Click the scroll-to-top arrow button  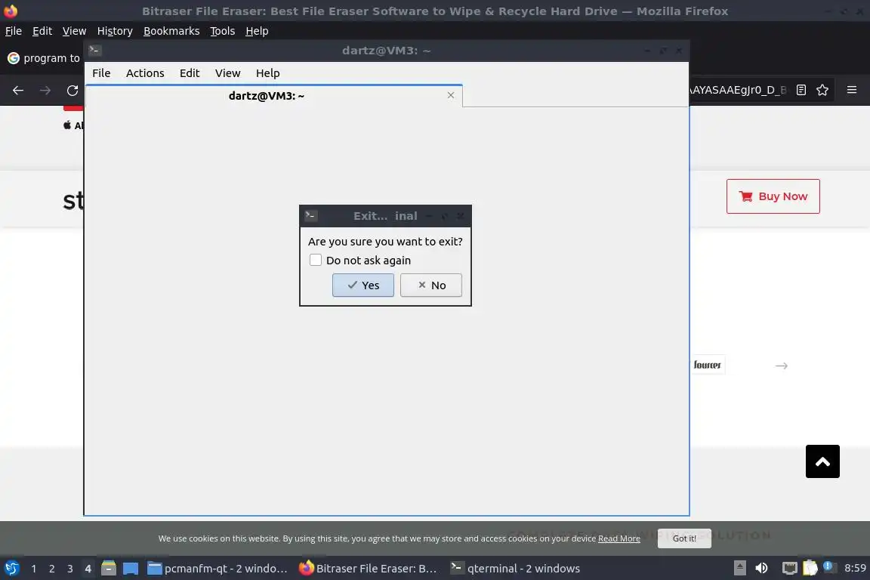[x=822, y=461]
